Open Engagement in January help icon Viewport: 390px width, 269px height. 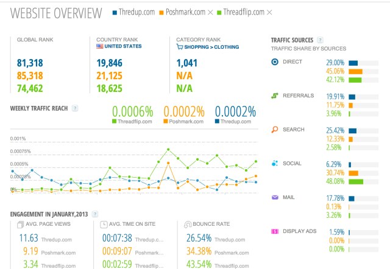[x=95, y=214]
